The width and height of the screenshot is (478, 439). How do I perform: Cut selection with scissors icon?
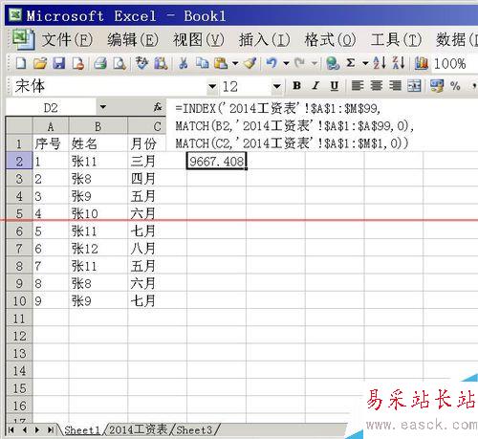pos(183,63)
